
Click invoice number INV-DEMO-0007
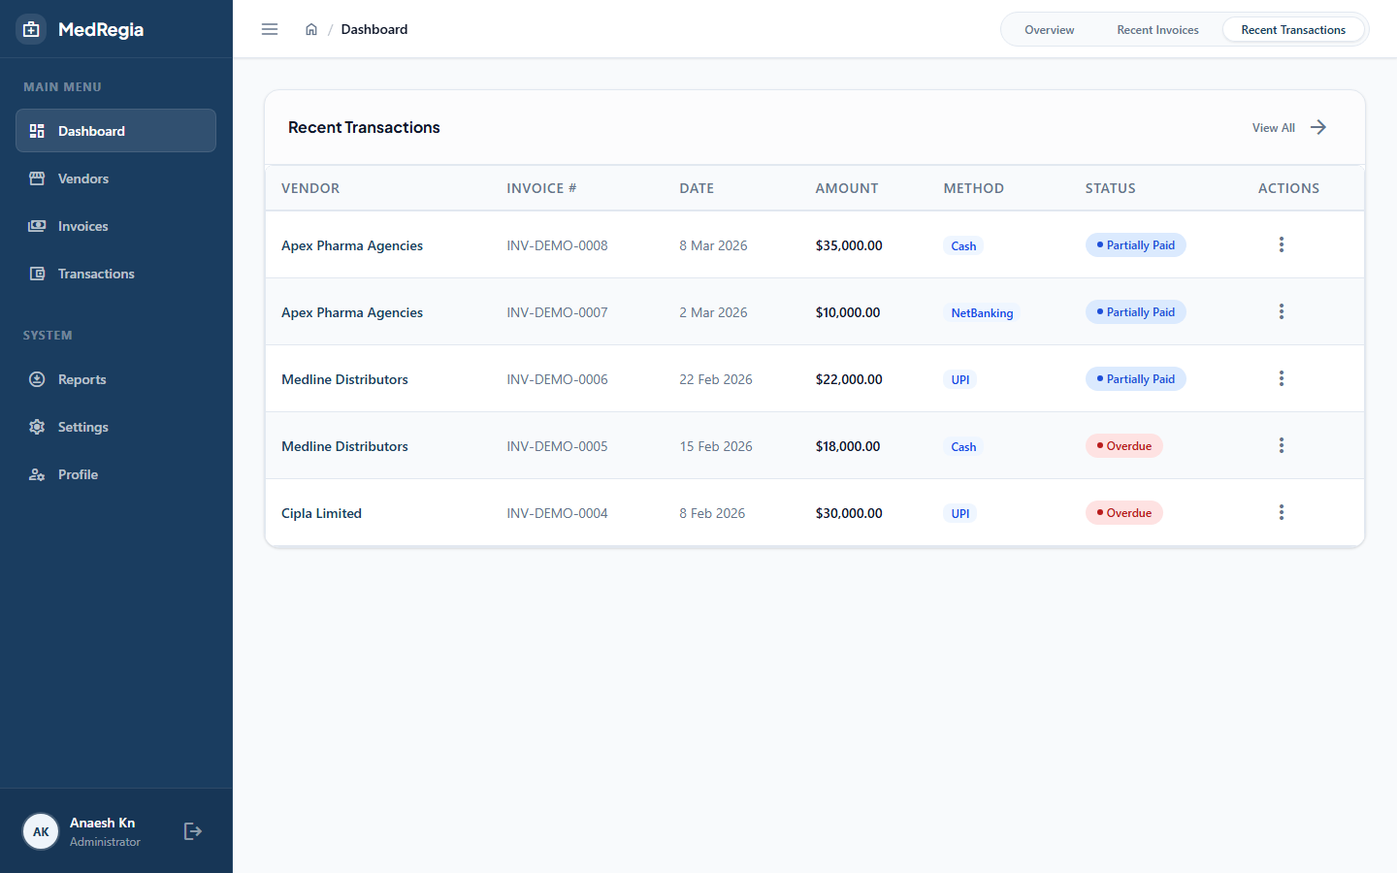[557, 312]
